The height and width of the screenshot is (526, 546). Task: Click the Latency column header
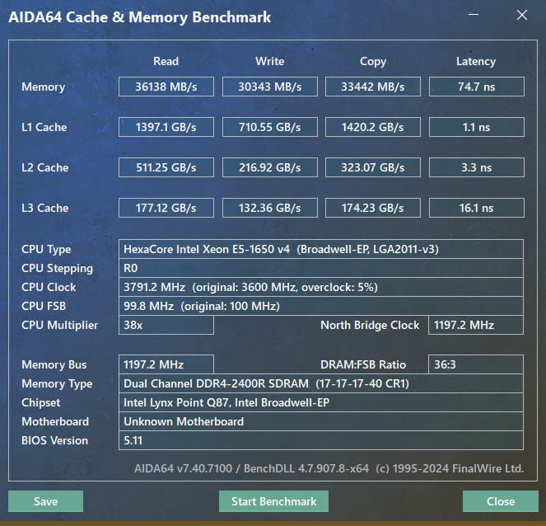point(476,62)
